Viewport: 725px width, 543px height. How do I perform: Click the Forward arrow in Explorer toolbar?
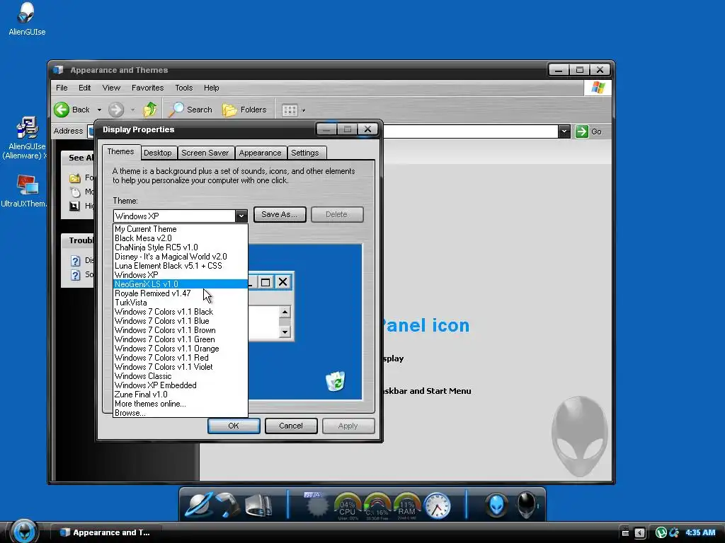click(x=116, y=110)
